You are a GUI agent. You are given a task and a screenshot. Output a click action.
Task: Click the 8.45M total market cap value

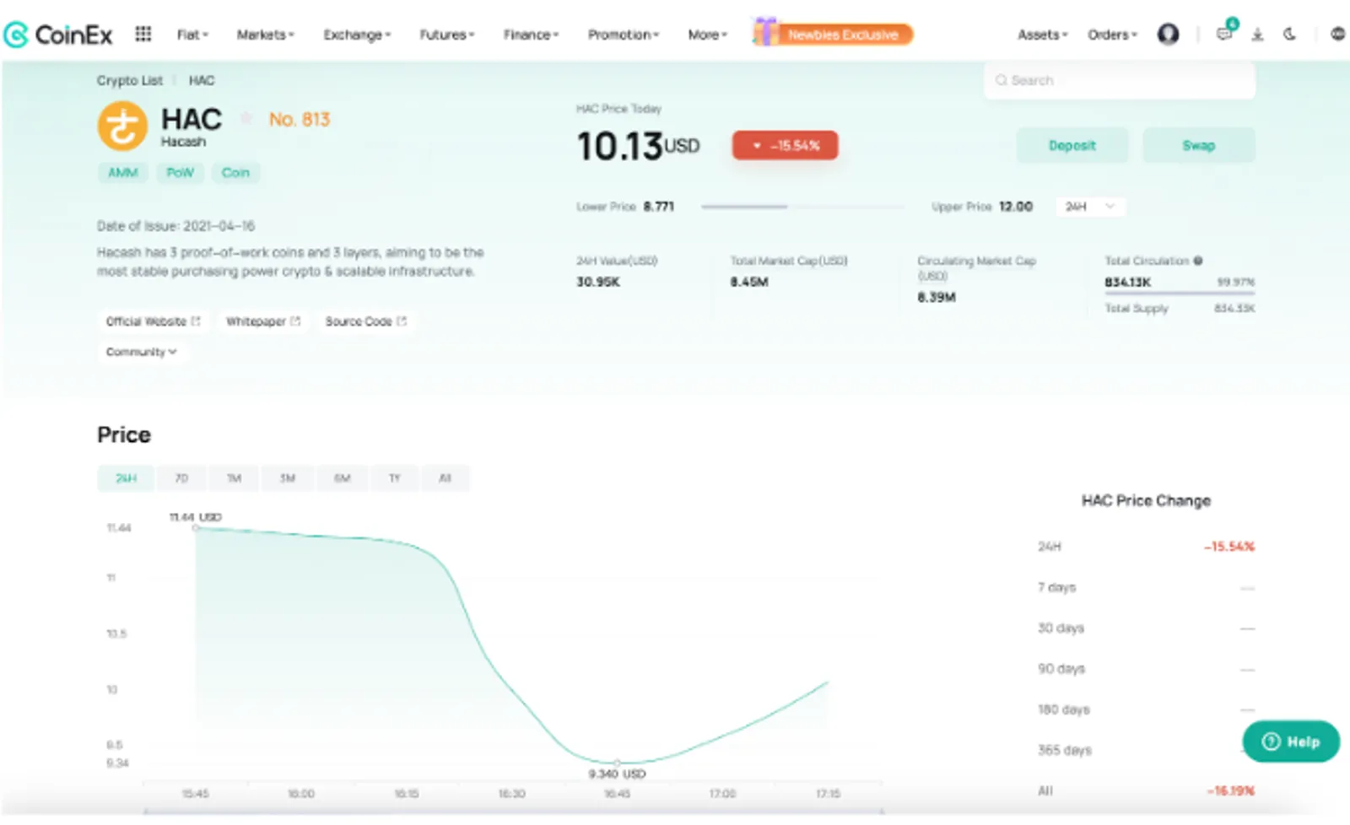coord(749,282)
